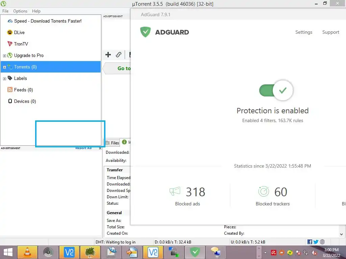This screenshot has width=346, height=259.
Task: Click the scroll down arrow in info pane
Action: coord(341,234)
